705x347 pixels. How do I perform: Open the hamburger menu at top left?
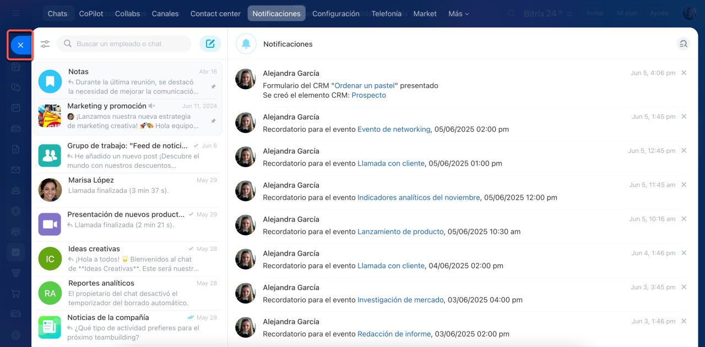tap(16, 13)
